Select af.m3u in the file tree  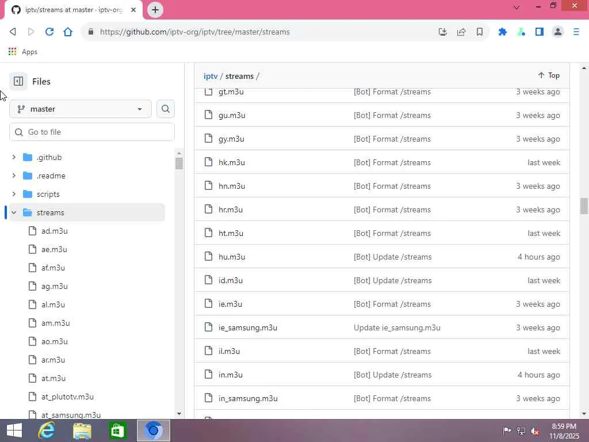[53, 268]
